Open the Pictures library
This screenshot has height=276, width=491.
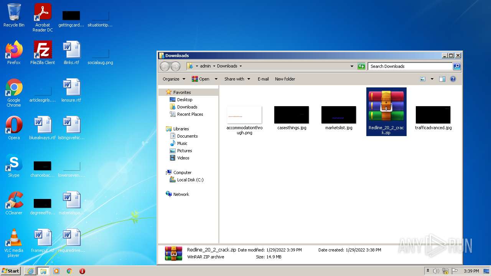click(x=185, y=151)
